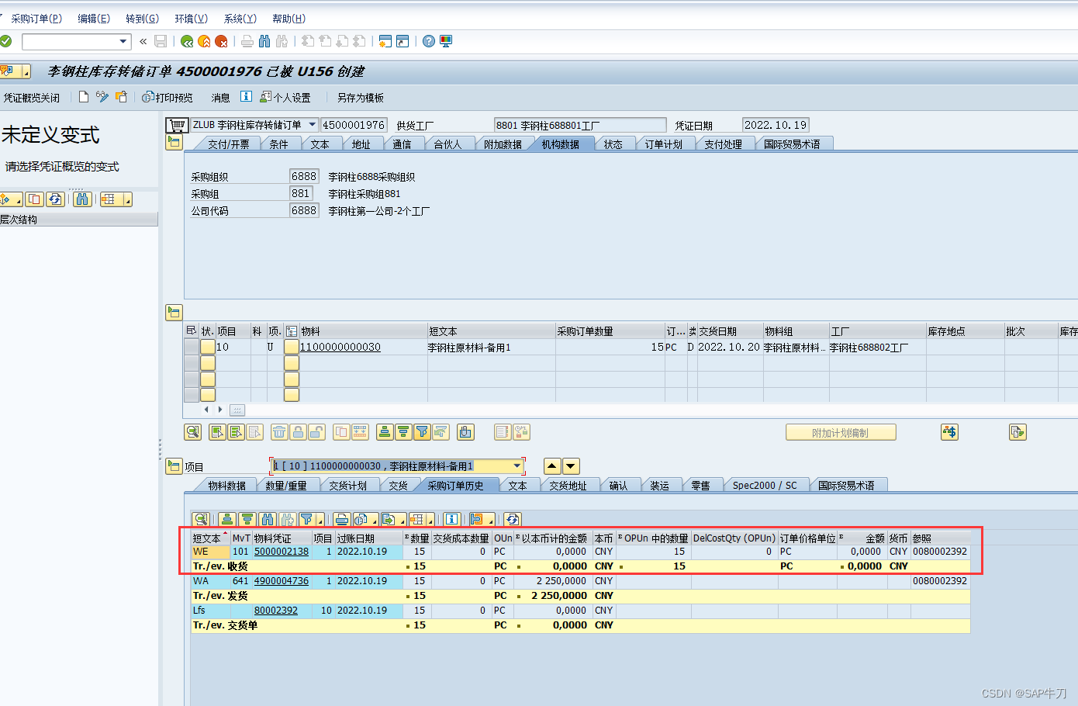1078x706 pixels.
Task: Click the delete trash icon in item toolbar
Action: click(279, 432)
